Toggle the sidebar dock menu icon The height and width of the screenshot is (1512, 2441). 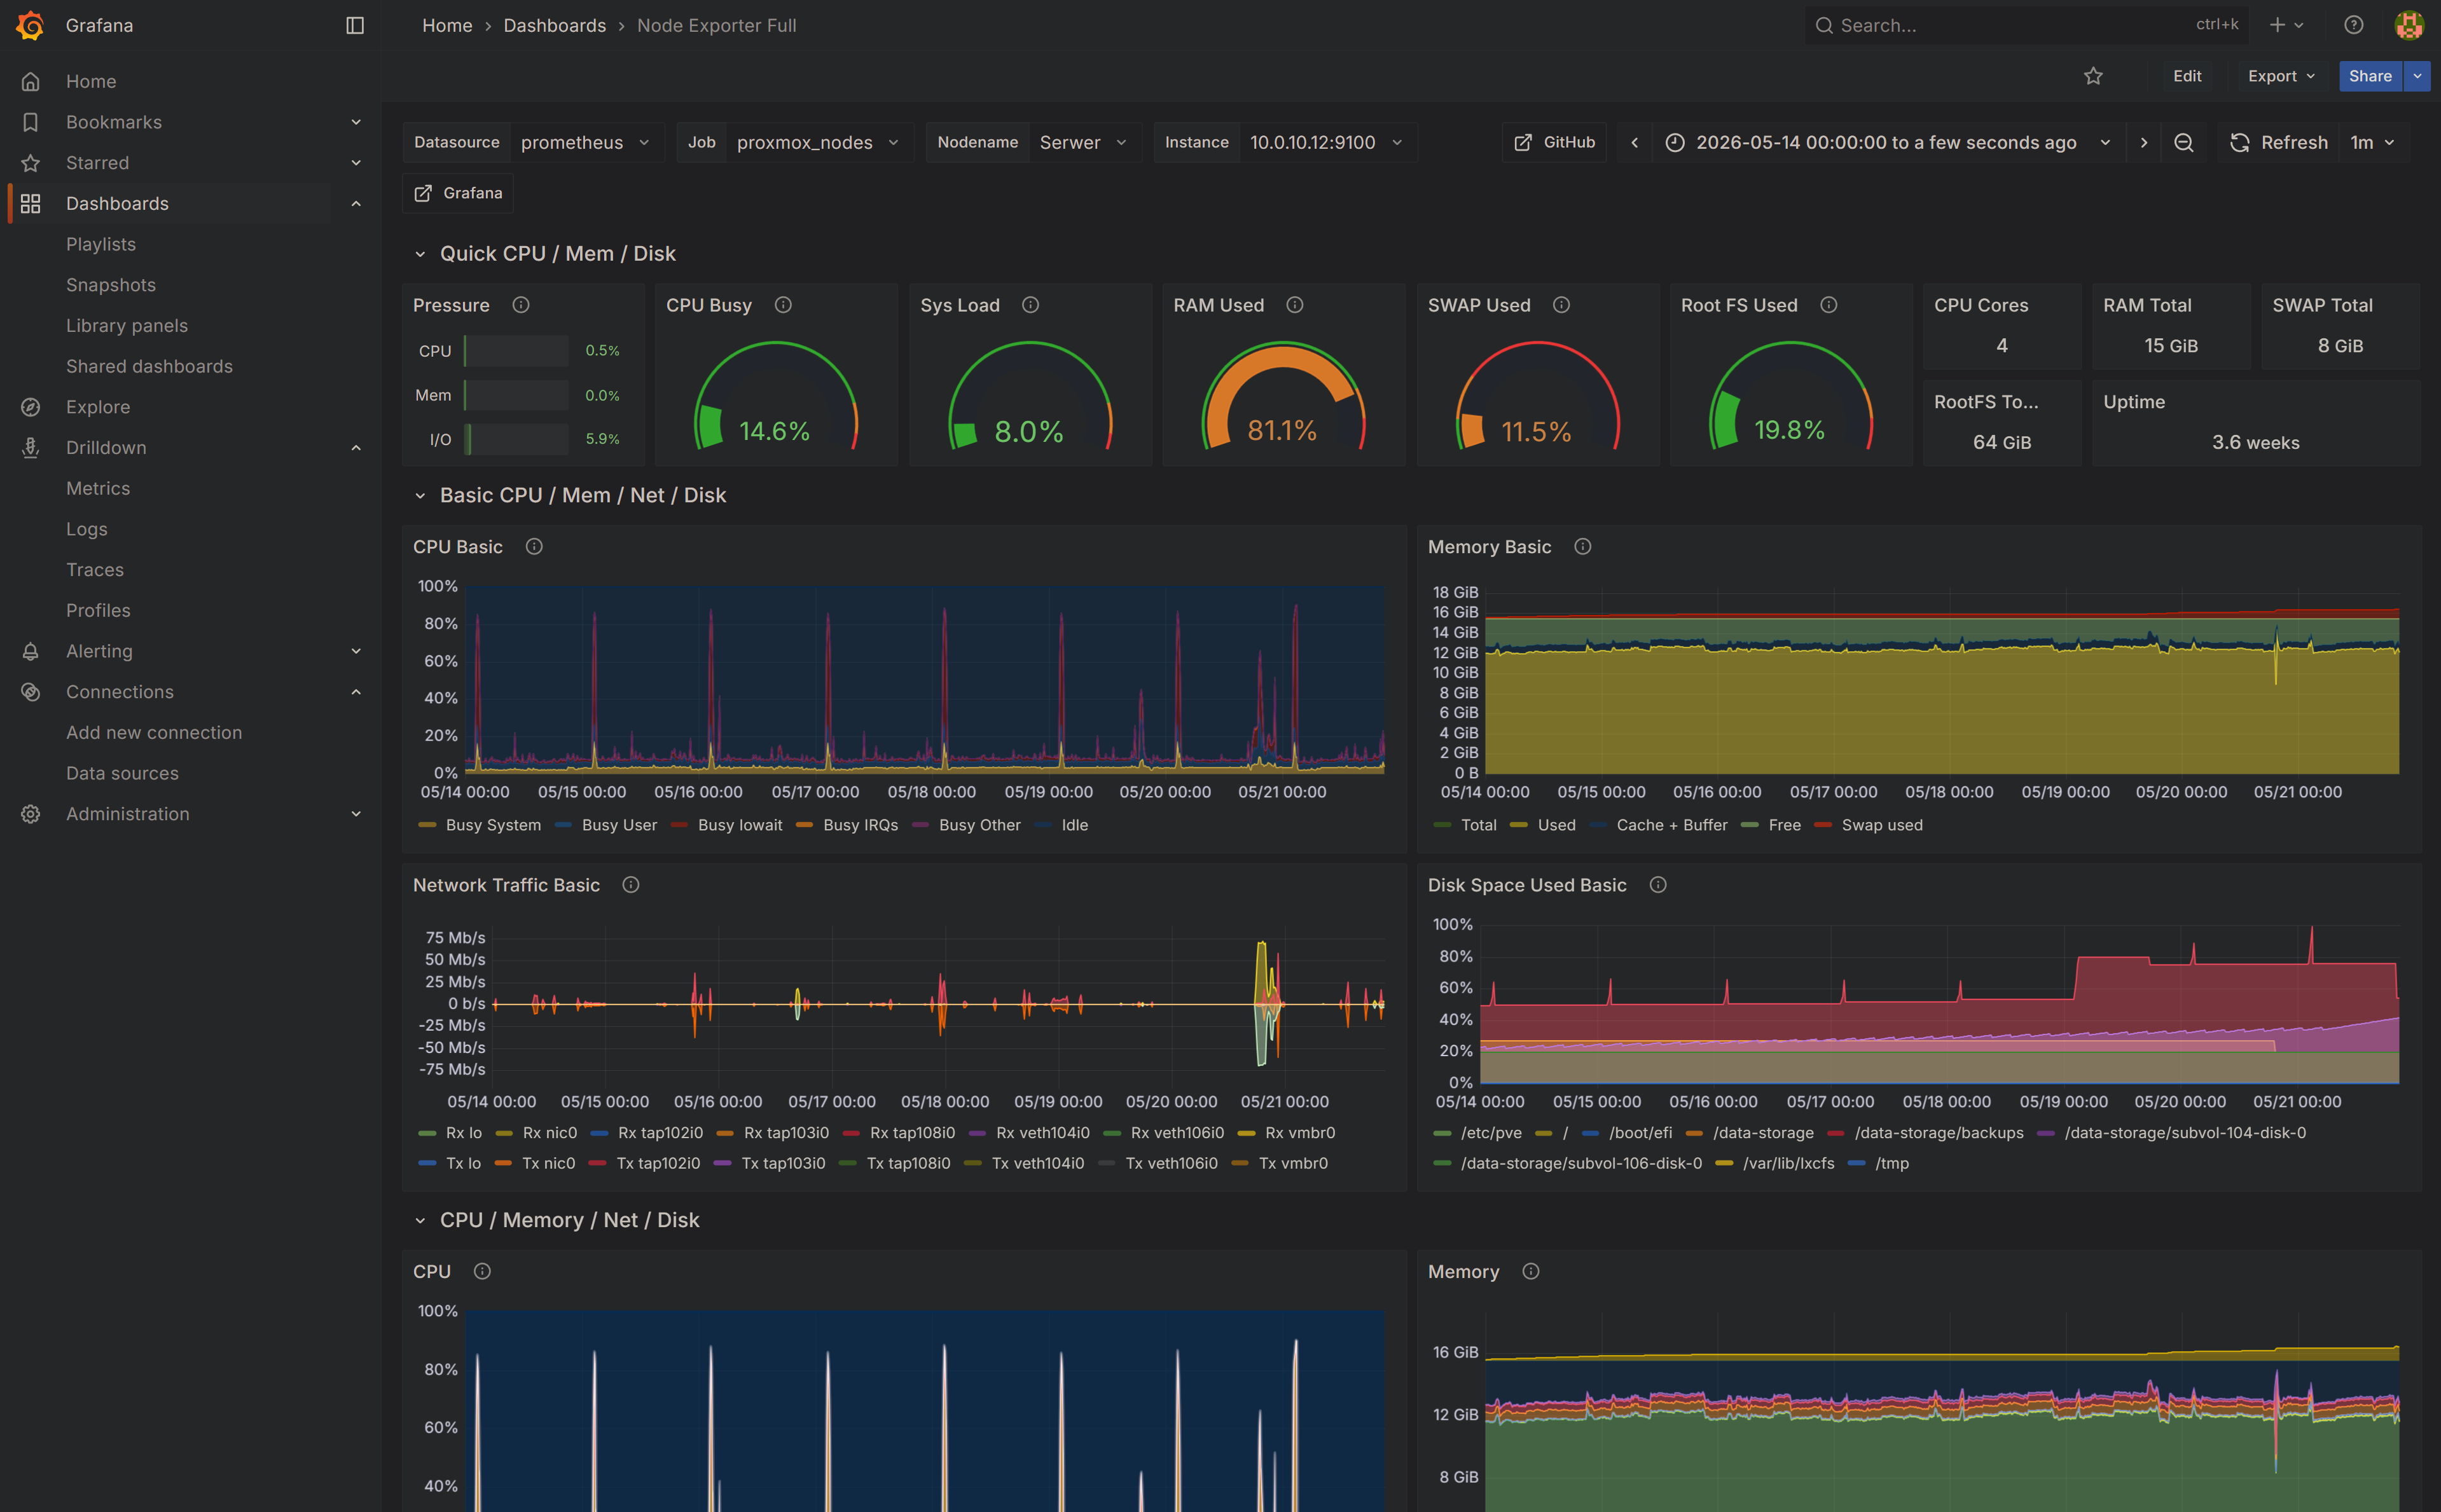[x=355, y=25]
